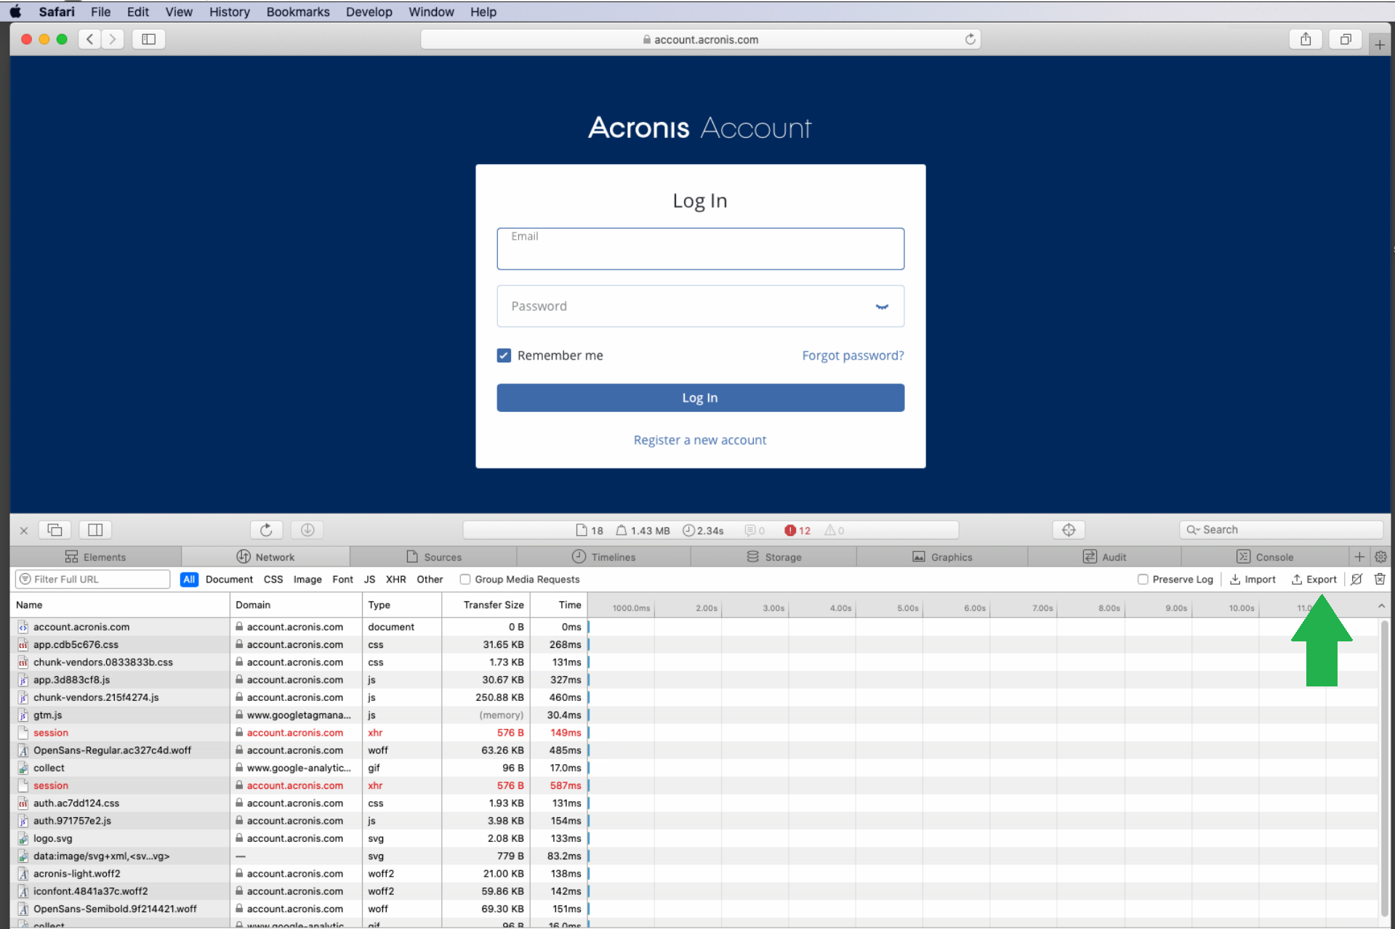
Task: Toggle disable resource caches icon
Action: click(1356, 579)
